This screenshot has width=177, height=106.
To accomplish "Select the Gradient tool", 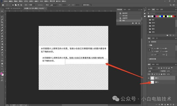I will (x=2, y=44).
